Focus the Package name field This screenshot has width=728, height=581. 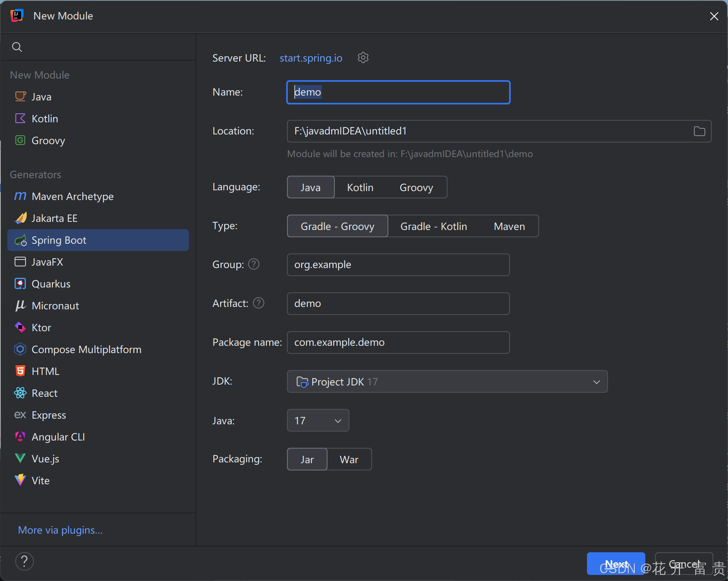point(398,343)
